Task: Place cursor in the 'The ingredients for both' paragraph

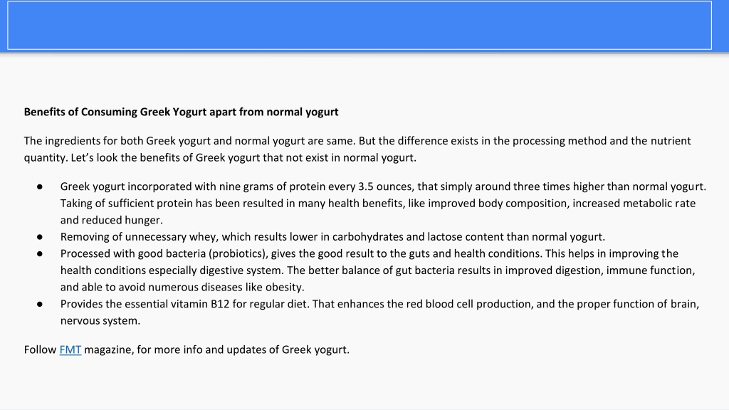Action: point(357,149)
